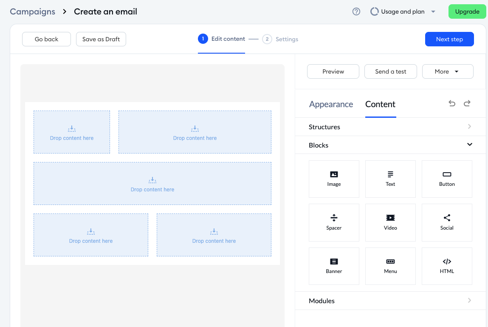Screen dimensions: 488x327
Task: Select the Video block
Action: tap(390, 222)
